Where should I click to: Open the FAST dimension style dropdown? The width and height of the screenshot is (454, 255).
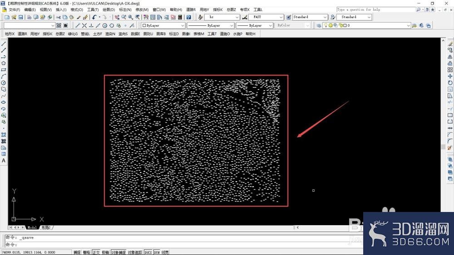[281, 17]
